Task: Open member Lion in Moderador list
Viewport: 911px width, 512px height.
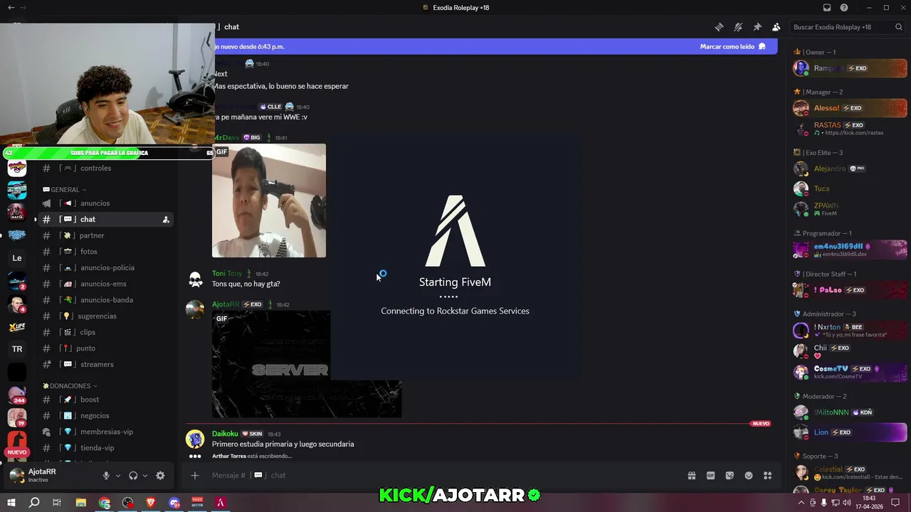Action: point(850,432)
